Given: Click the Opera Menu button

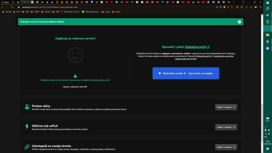Looking at the screenshot, I should click(5, 2).
